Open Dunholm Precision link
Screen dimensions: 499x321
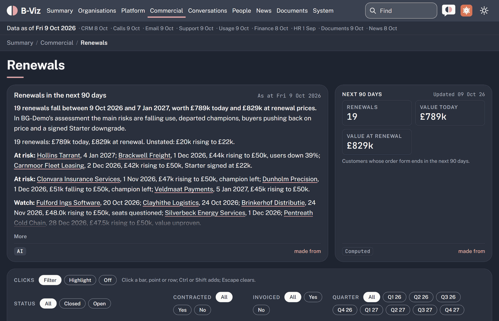pos(290,179)
